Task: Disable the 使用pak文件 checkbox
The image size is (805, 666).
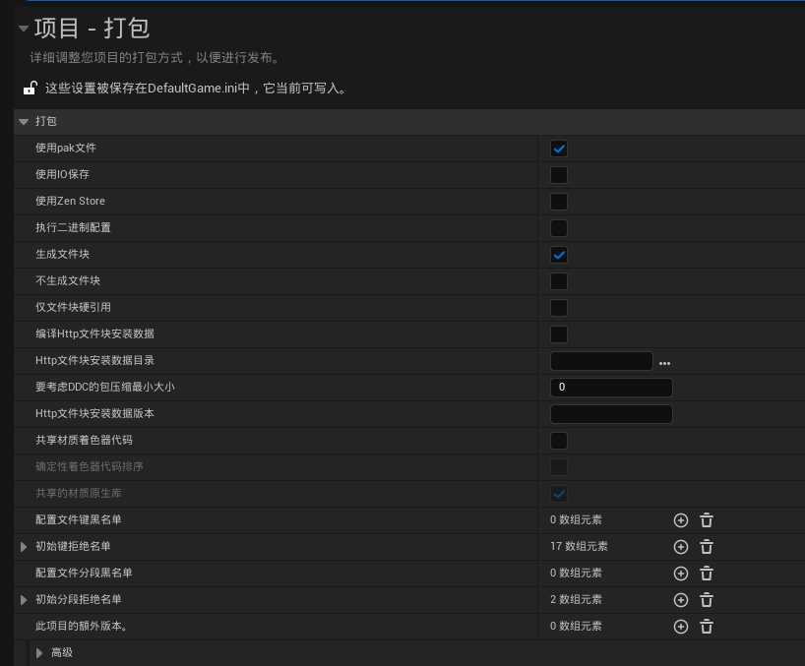Action: click(x=559, y=149)
